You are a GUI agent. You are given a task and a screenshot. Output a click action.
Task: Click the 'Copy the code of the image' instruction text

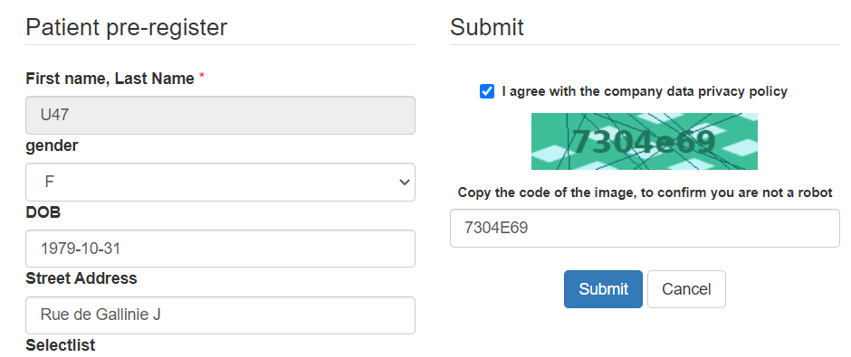(645, 193)
